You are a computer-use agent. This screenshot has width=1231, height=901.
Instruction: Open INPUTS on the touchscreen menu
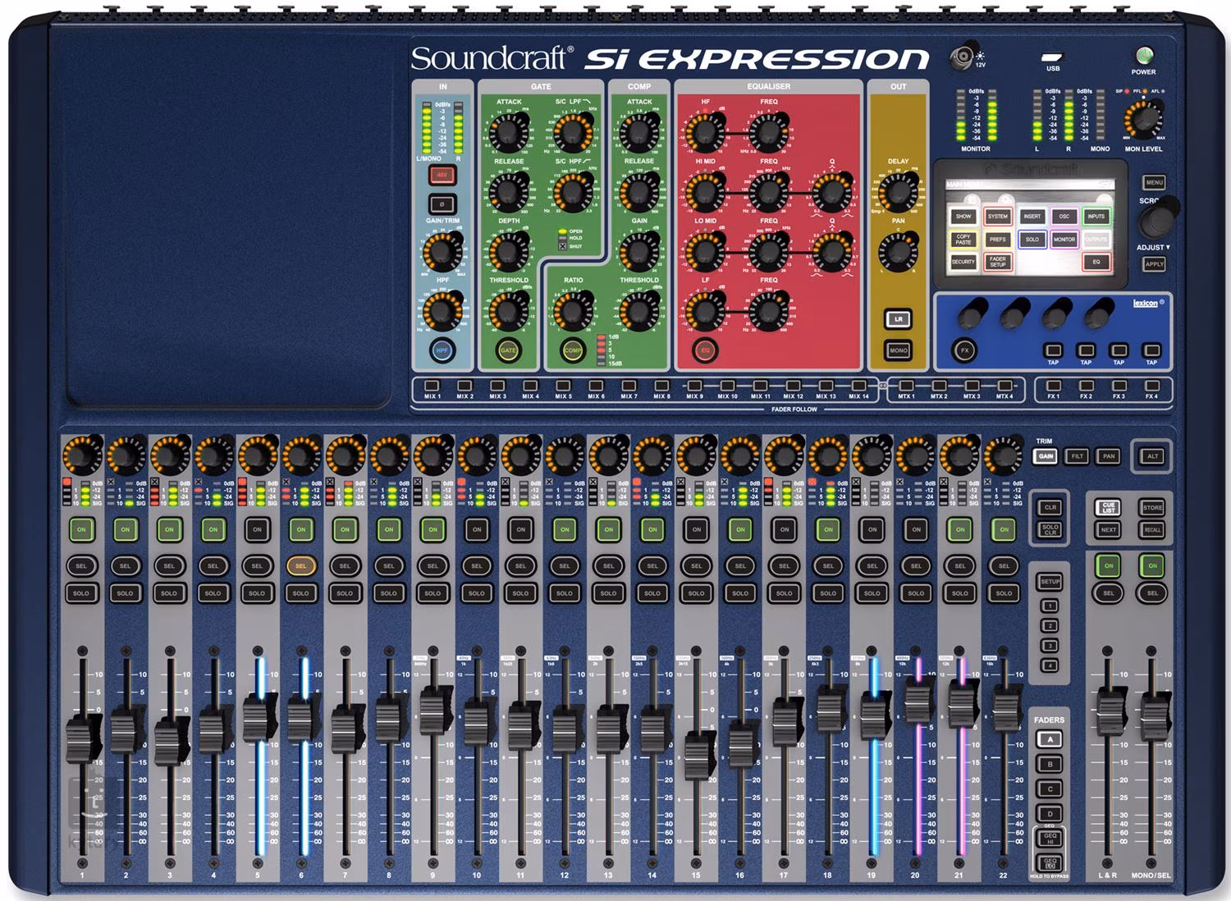[1096, 217]
